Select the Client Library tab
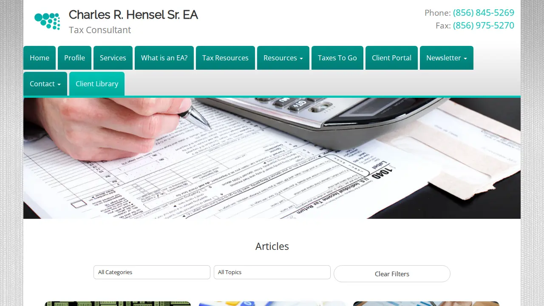 click(x=97, y=84)
